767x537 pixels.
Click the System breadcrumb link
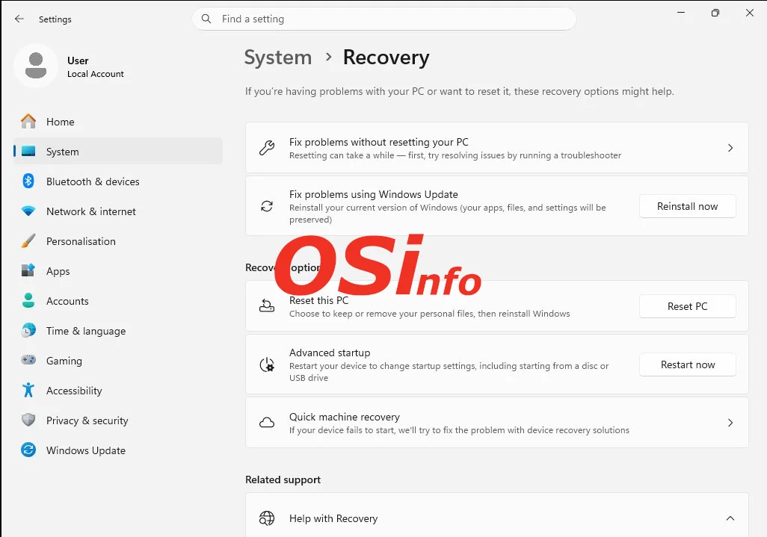[x=278, y=58]
